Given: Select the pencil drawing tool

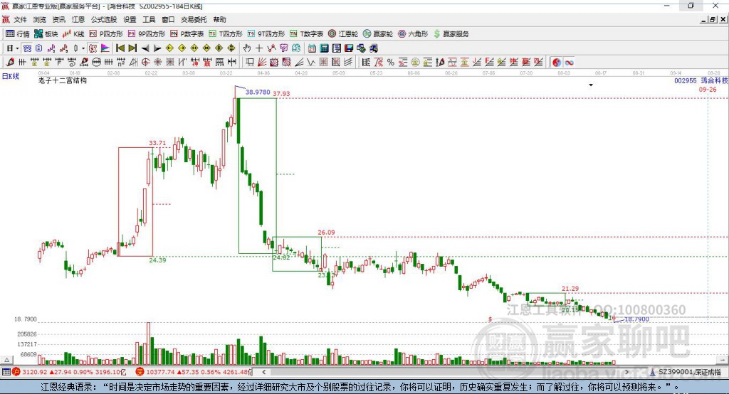Looking at the screenshot, I should click(10, 63).
